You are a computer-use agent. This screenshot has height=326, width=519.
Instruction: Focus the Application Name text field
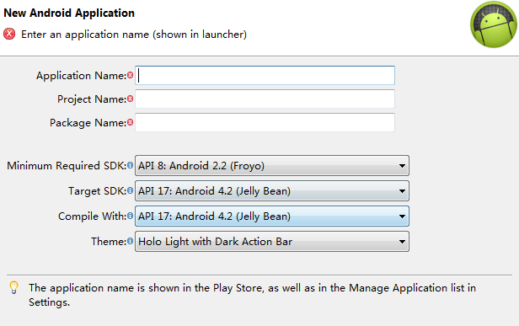265,76
